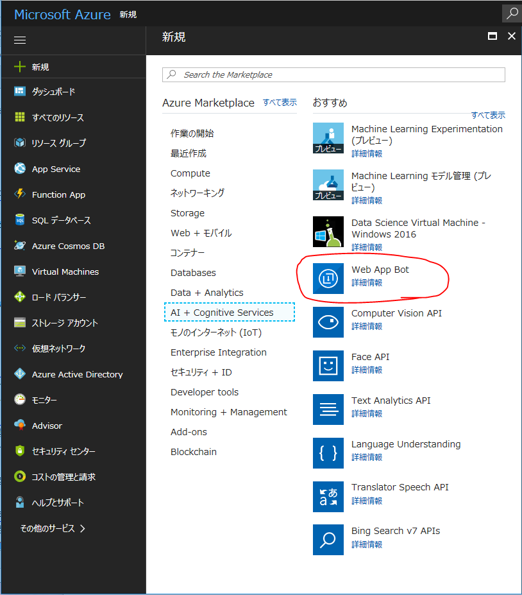Select コンテナー category
This screenshot has height=595, width=522.
[187, 253]
